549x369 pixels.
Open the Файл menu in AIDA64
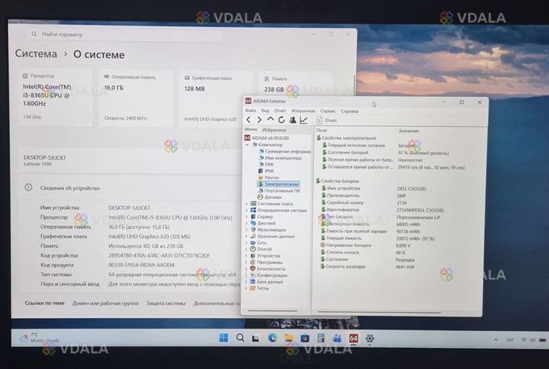pos(250,111)
